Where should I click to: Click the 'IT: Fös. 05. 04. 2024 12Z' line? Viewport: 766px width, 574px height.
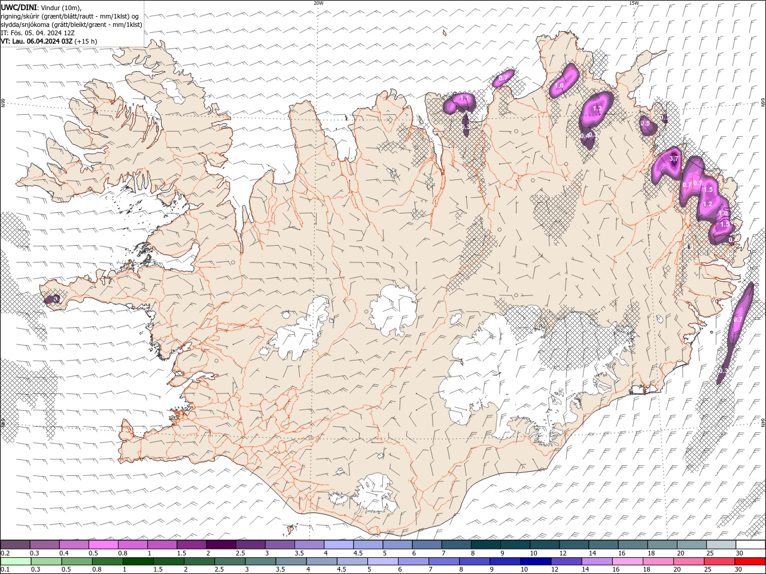point(38,33)
